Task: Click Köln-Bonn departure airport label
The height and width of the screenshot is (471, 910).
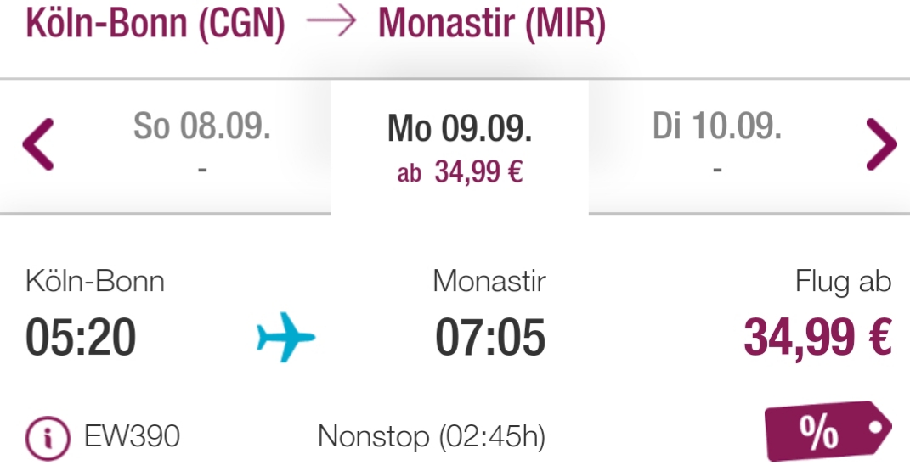Action: (x=95, y=282)
